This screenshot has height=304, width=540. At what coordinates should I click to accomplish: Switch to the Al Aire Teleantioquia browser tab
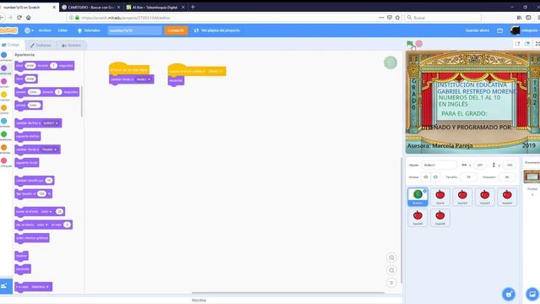coord(155,8)
